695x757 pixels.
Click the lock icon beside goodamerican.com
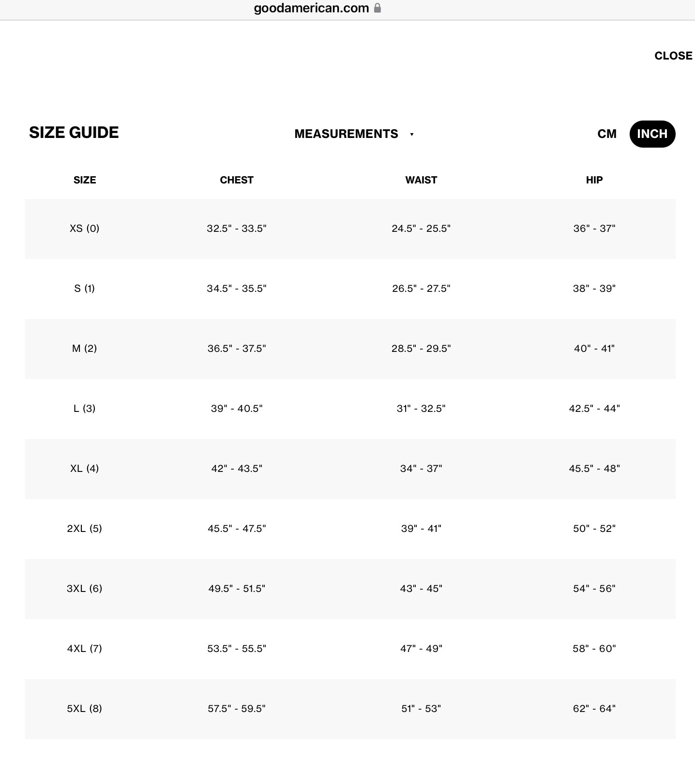pyautogui.click(x=378, y=8)
